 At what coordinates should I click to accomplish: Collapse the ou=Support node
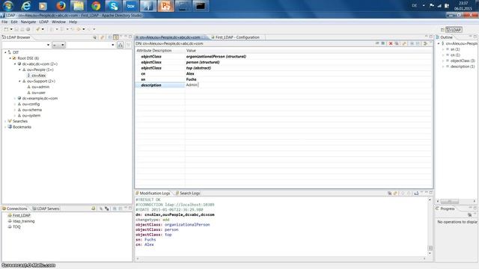pyautogui.click(x=20, y=81)
